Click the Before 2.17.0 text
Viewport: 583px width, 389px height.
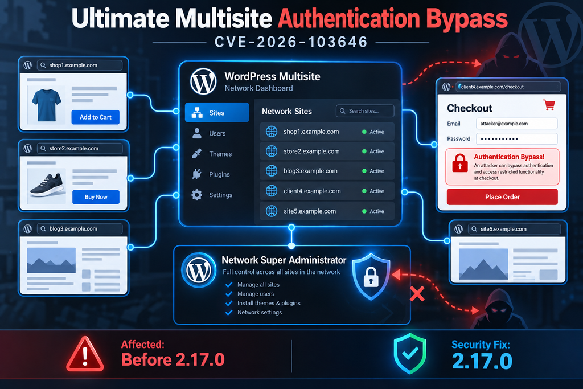coord(173,359)
